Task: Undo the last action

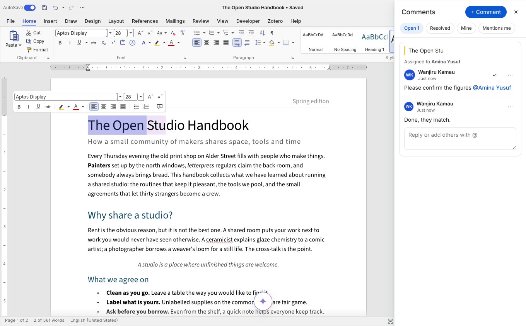Action: (55, 8)
